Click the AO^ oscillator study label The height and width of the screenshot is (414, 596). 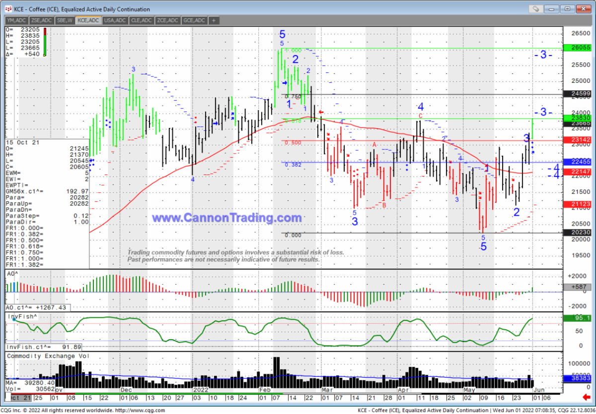(13, 273)
